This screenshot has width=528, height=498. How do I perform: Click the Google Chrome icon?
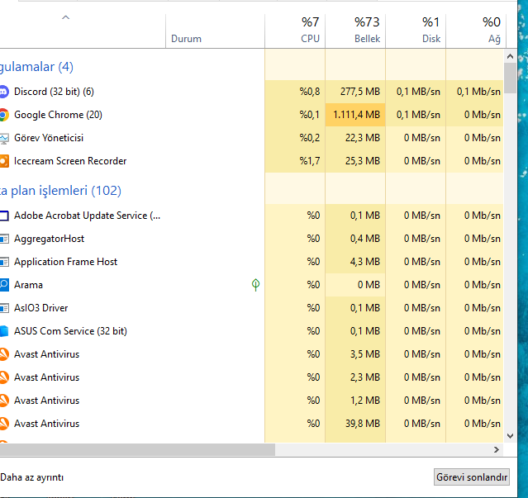4,115
